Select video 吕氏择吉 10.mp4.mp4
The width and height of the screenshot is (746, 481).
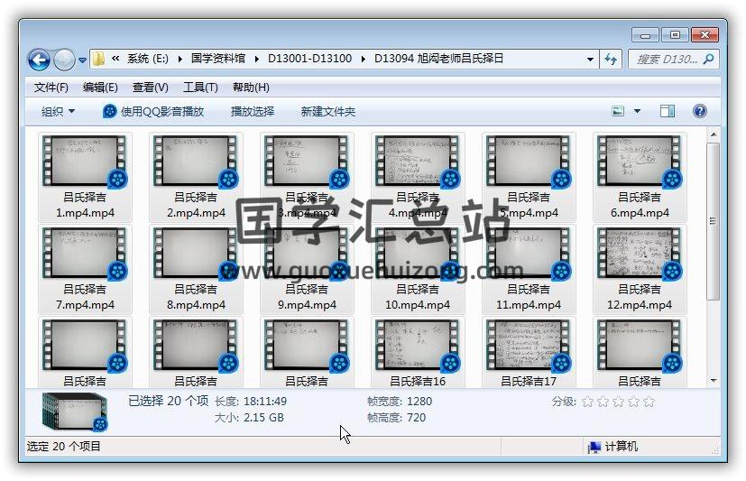[418, 269]
